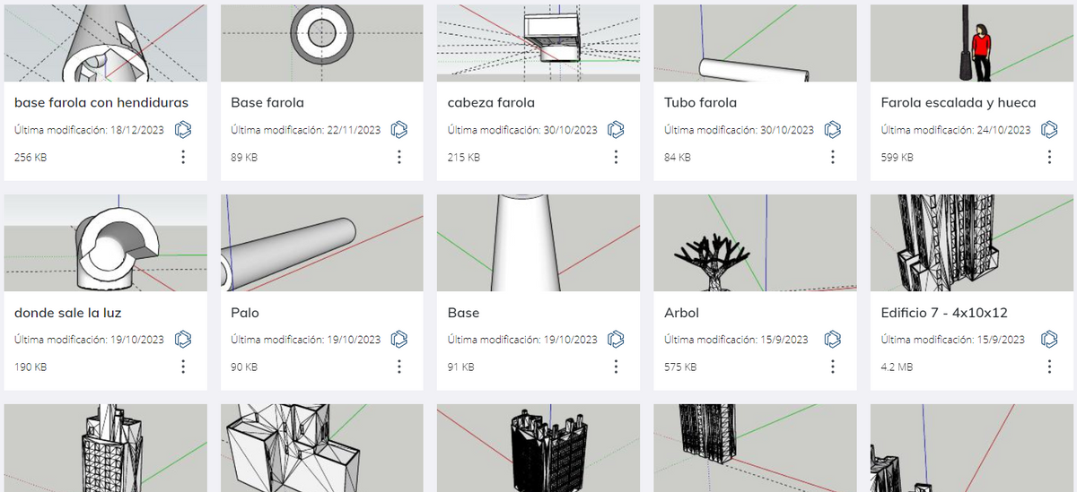
Task: Click the '4.2 MB' file size
Action: (x=897, y=367)
